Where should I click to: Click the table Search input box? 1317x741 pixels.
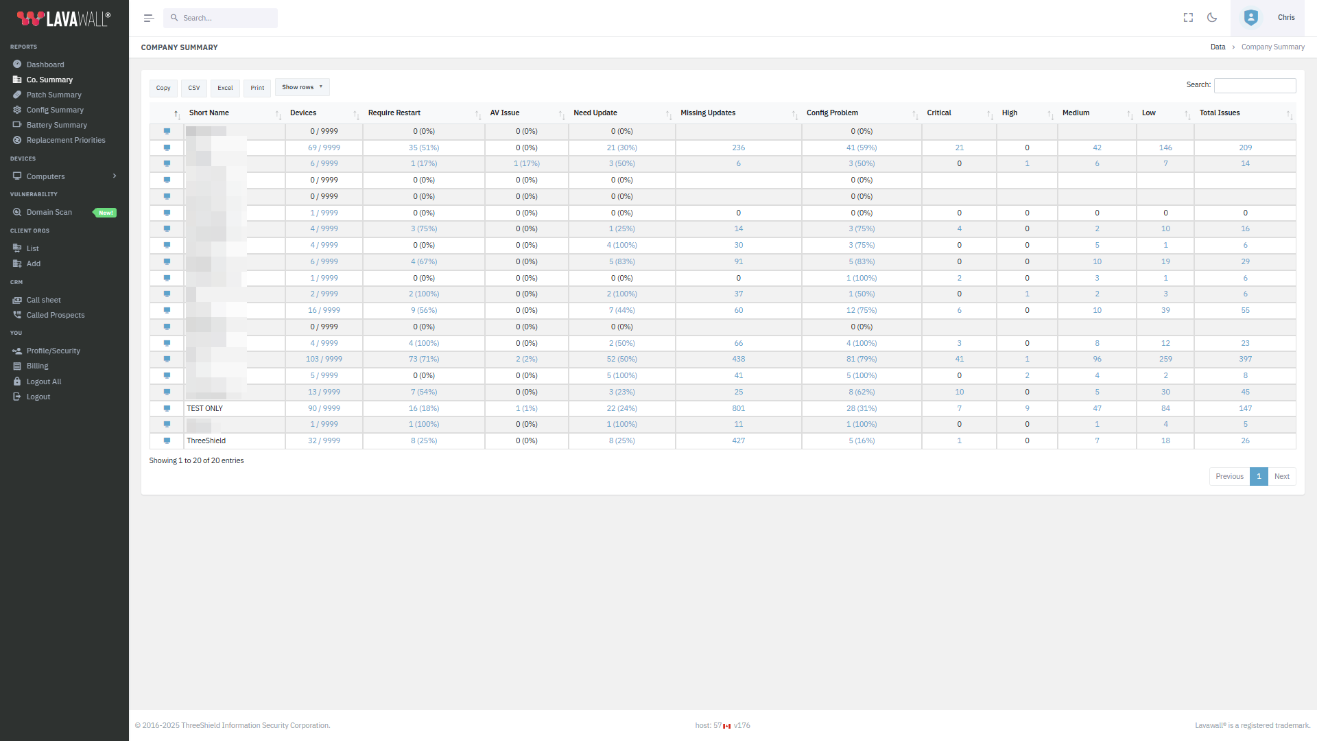coord(1255,85)
